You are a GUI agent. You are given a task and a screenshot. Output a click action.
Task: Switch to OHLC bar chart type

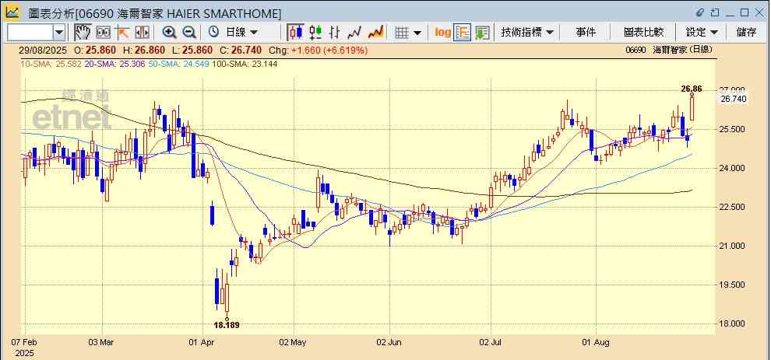pyautogui.click(x=335, y=33)
